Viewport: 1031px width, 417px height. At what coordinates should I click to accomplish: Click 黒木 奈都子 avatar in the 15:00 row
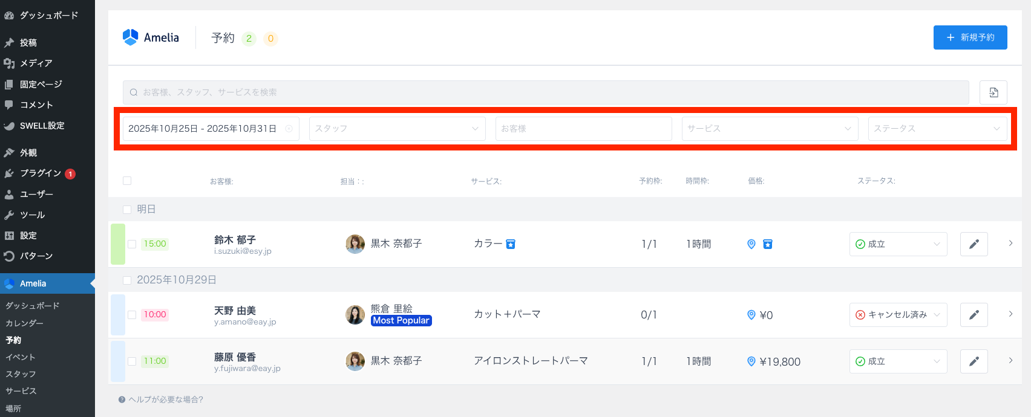pyautogui.click(x=355, y=244)
